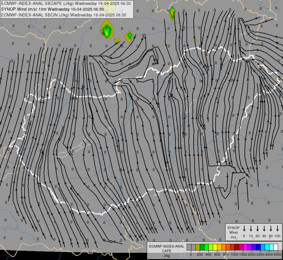Viewport: 283px width, 260px height.
Task: Click the wind legend arrow above 30
Action: [264, 229]
